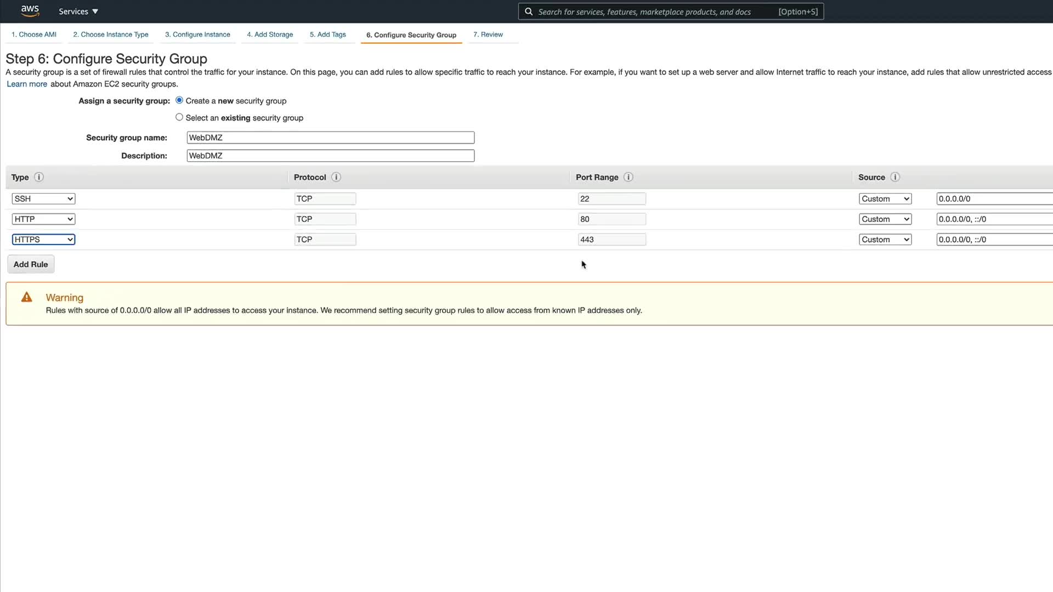Open the SSH rule type dropdown
The width and height of the screenshot is (1053, 592).
coord(43,199)
